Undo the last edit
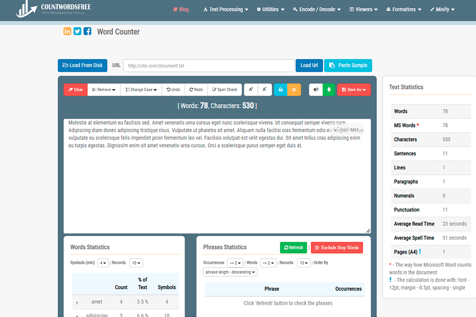476x317 pixels. point(174,90)
